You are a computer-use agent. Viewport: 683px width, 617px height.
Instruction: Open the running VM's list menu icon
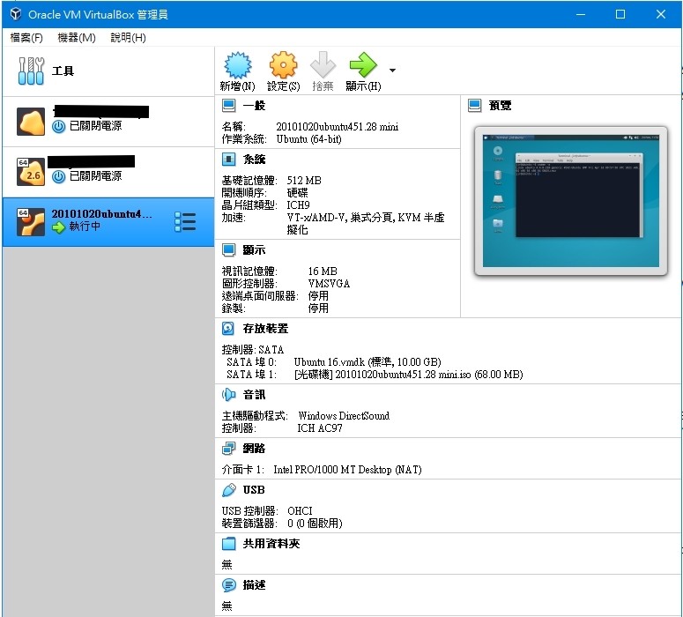coord(185,222)
